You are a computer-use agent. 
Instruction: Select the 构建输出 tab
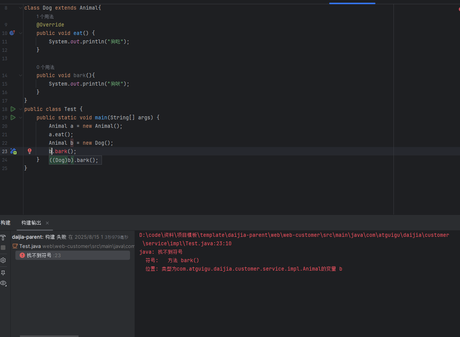point(31,223)
